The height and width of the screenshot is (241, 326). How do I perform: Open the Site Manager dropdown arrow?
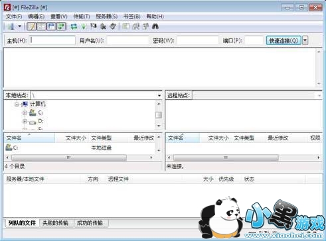[x=20, y=26]
